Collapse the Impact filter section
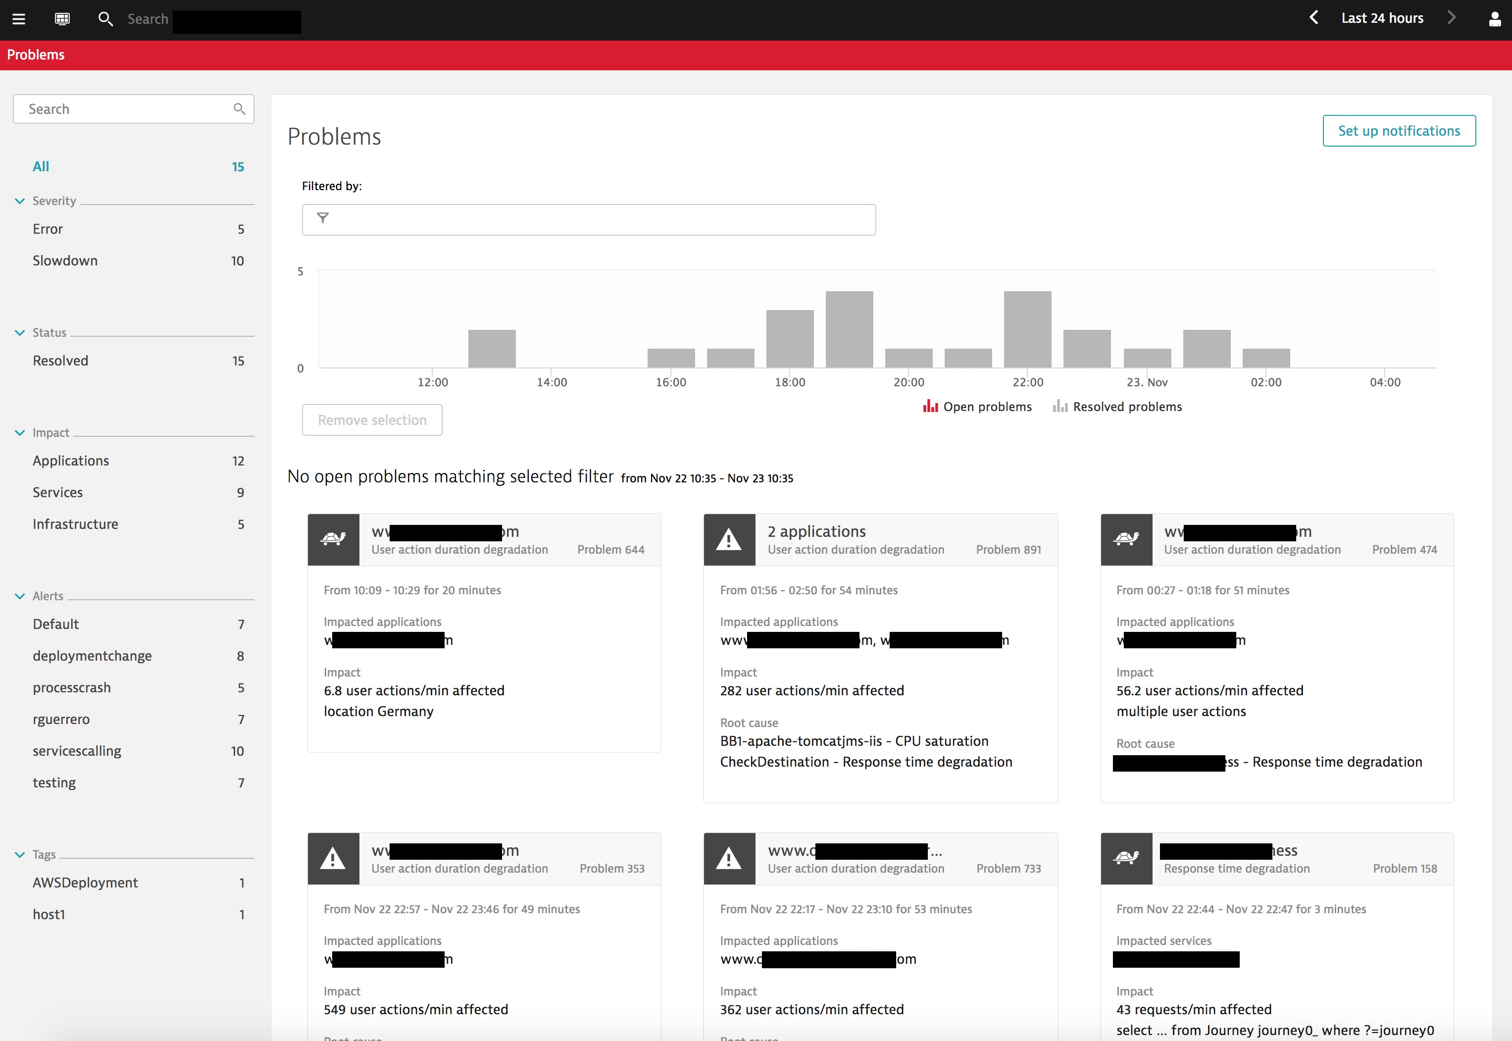Screen dimensions: 1512x1041 pyautogui.click(x=20, y=432)
